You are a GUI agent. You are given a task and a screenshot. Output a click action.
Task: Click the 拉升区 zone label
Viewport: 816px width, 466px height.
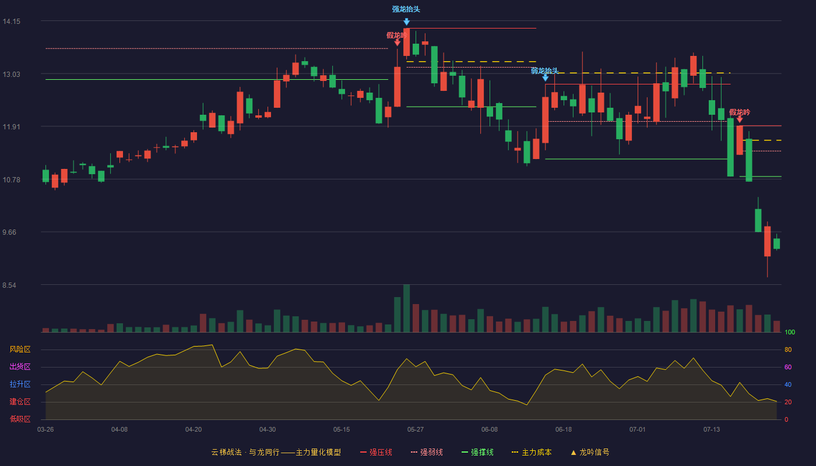click(x=20, y=384)
